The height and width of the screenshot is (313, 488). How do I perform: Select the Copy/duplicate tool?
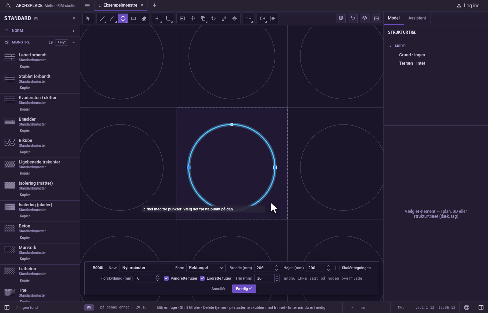click(x=203, y=18)
